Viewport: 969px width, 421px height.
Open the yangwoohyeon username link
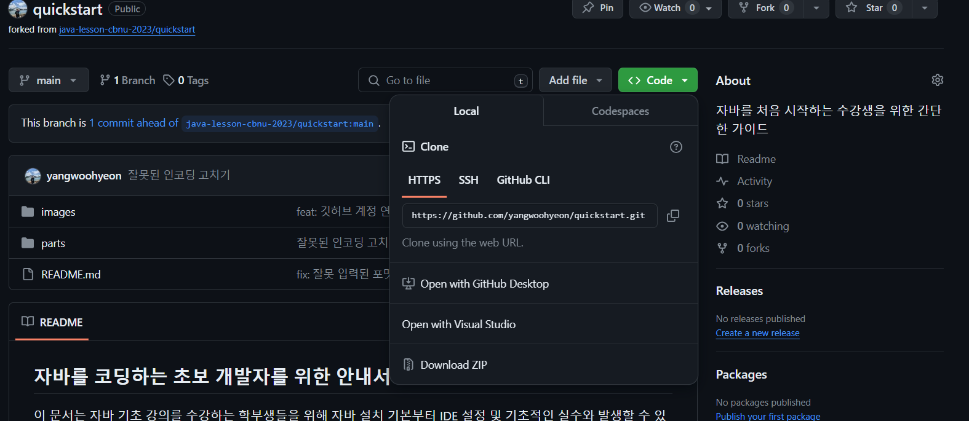click(84, 176)
